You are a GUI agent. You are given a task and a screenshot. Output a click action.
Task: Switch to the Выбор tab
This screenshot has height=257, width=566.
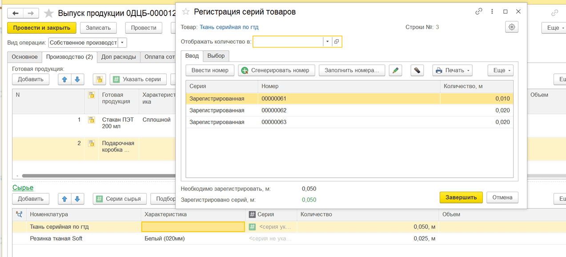point(216,56)
